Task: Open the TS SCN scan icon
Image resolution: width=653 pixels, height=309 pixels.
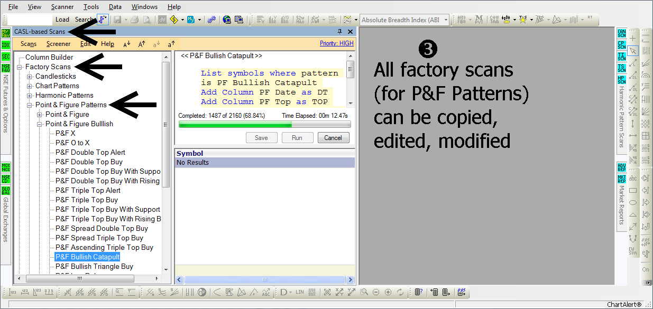Action: [622, 69]
